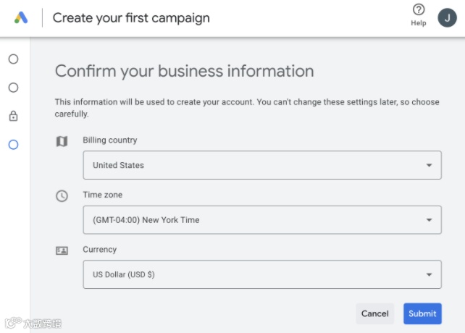Click the clock icon beside Time zone
The height and width of the screenshot is (333, 465).
coord(62,196)
